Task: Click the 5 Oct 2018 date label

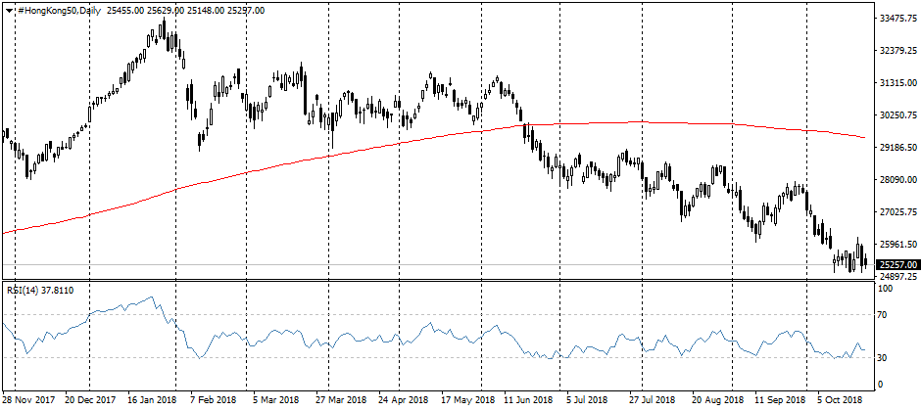Action: point(839,400)
